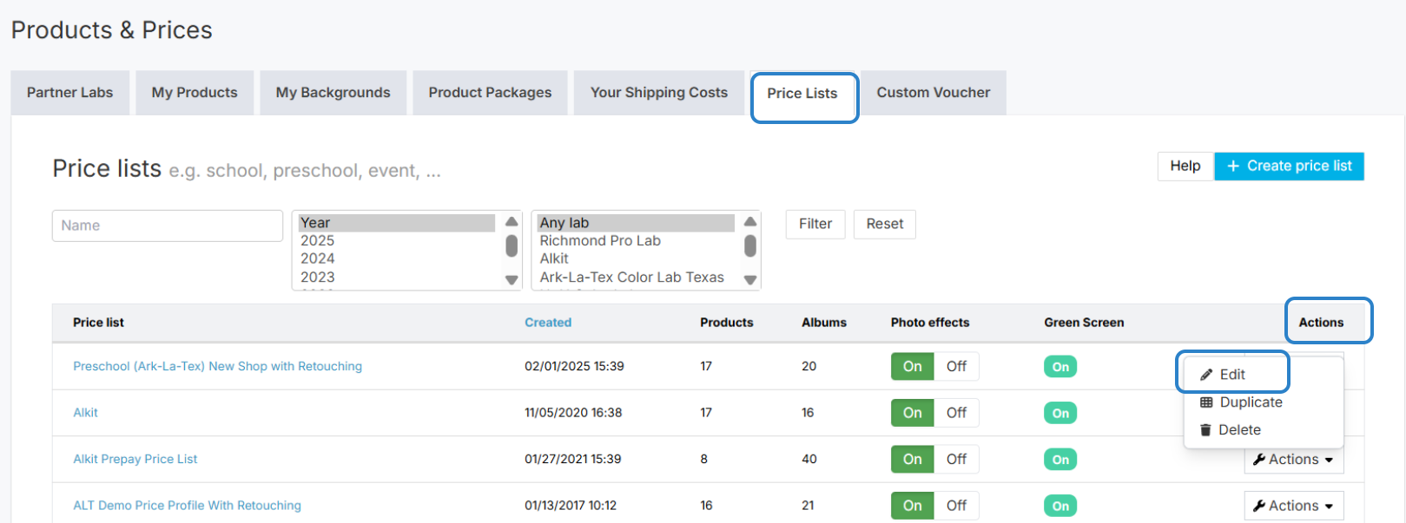Open Actions dropdown for Alkit Prepay row
Image resolution: width=1406 pixels, height=523 pixels.
pos(1294,460)
